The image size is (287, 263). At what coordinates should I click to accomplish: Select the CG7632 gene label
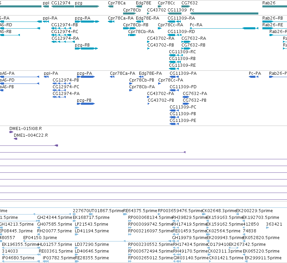190,3
